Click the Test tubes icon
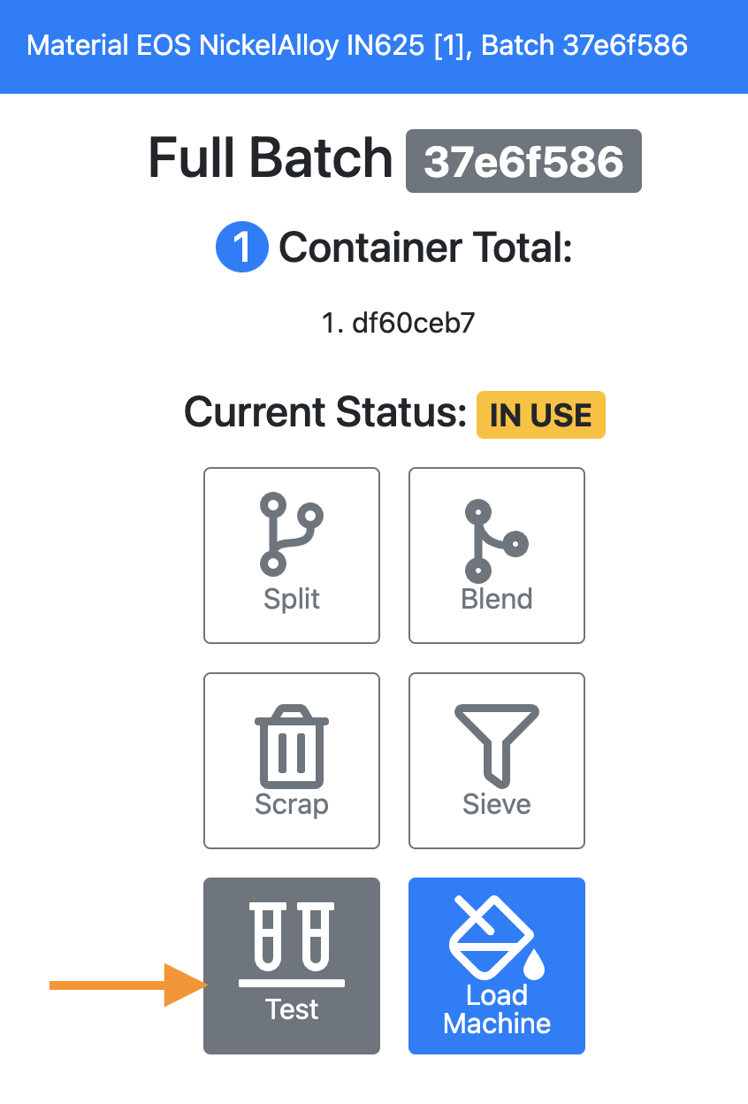 pyautogui.click(x=292, y=942)
